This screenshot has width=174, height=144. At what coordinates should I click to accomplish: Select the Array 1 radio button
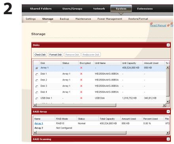coord(37,68)
